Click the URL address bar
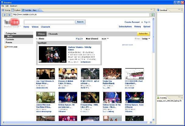 point(81,15)
